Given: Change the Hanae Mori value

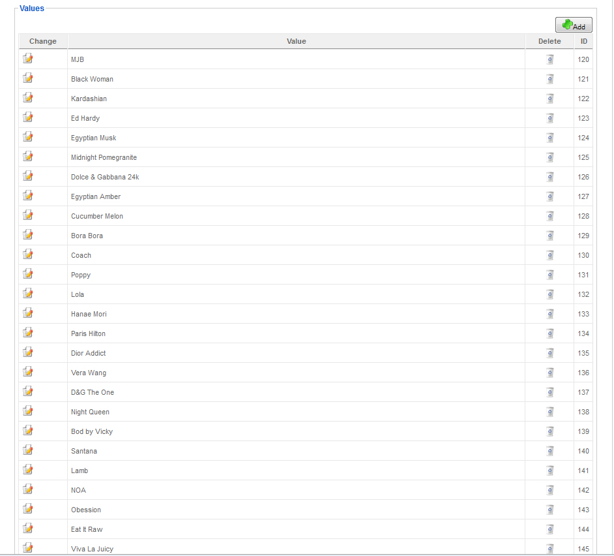Looking at the screenshot, I should coord(28,313).
